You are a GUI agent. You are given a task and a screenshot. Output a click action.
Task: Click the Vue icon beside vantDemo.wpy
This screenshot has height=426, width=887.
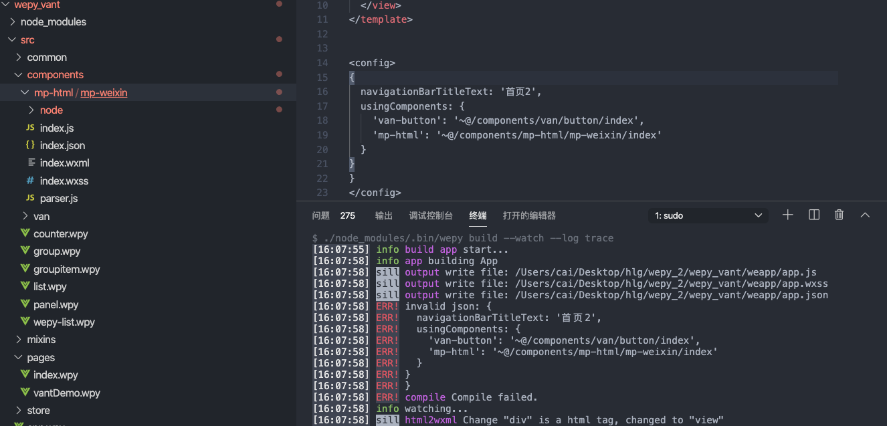click(x=25, y=393)
